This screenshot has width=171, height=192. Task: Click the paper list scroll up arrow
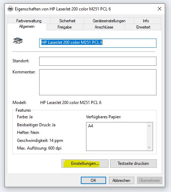point(149,126)
